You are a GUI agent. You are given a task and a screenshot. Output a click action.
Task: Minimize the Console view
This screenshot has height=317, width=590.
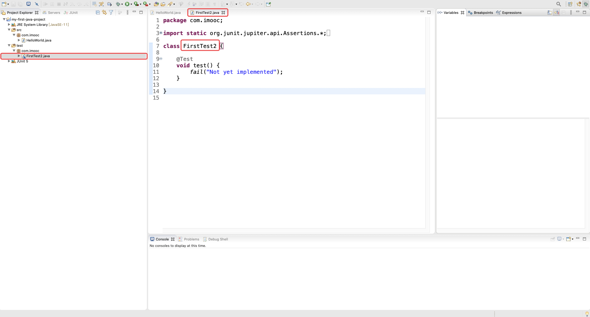(578, 239)
